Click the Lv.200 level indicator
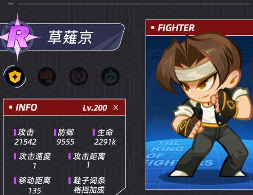The height and width of the screenshot is (195, 253). click(x=95, y=108)
